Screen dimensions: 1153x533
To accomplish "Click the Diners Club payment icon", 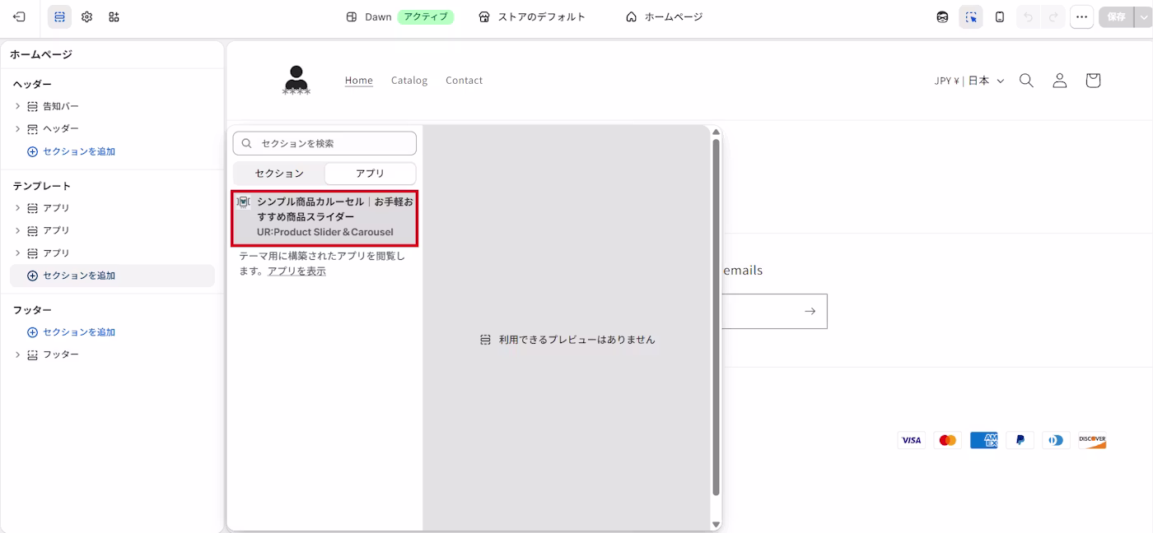I will click(1057, 440).
